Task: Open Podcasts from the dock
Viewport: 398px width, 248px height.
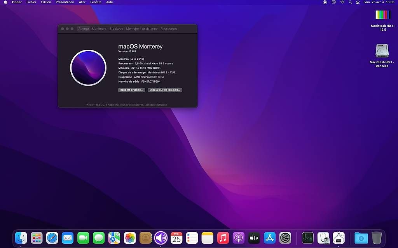Action: tap(239, 238)
